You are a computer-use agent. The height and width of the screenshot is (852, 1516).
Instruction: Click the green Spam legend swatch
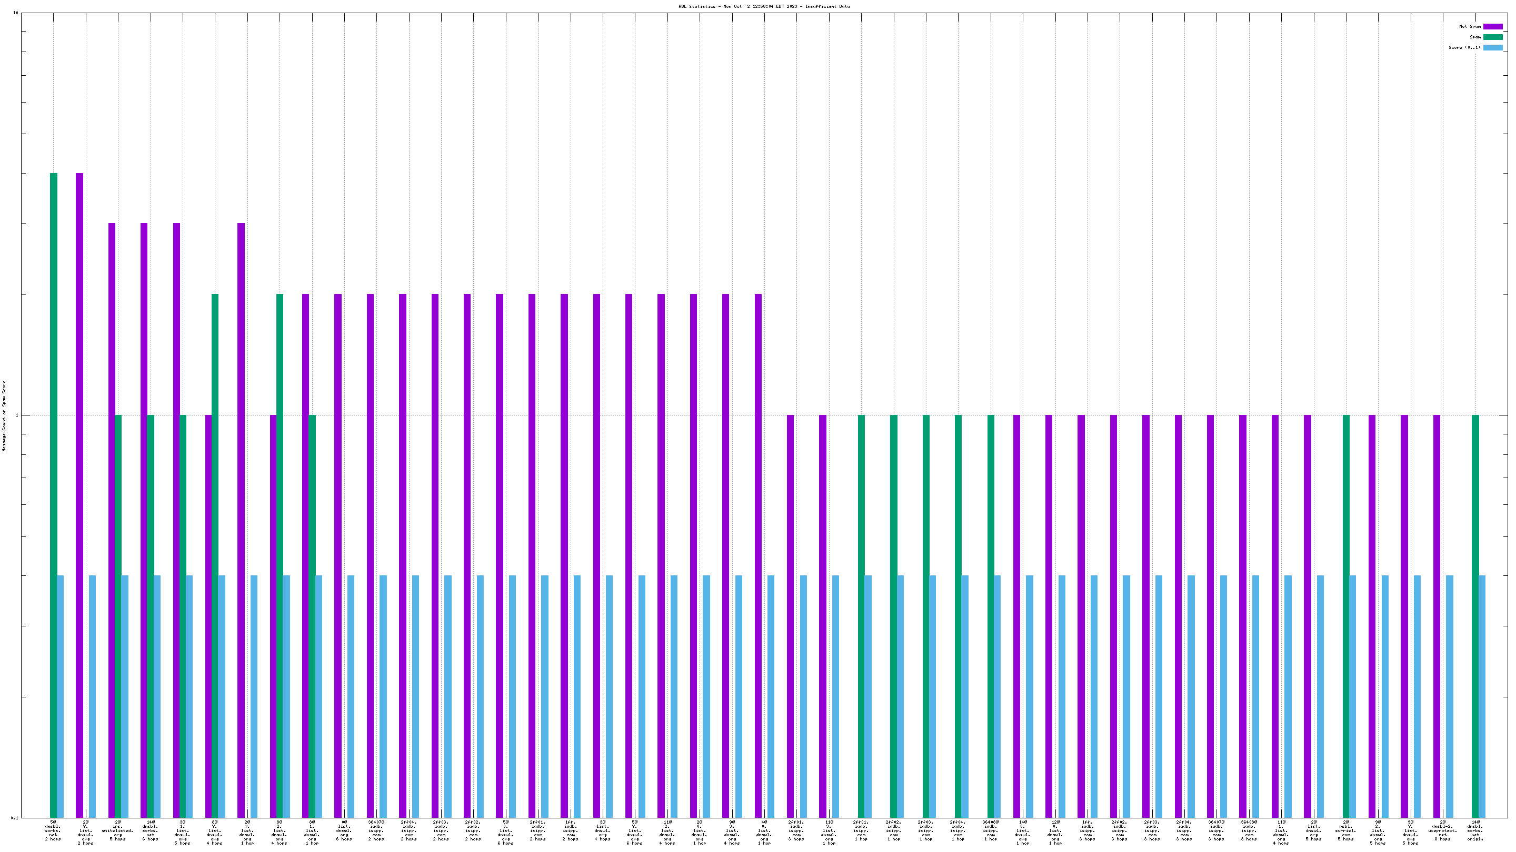click(x=1492, y=37)
